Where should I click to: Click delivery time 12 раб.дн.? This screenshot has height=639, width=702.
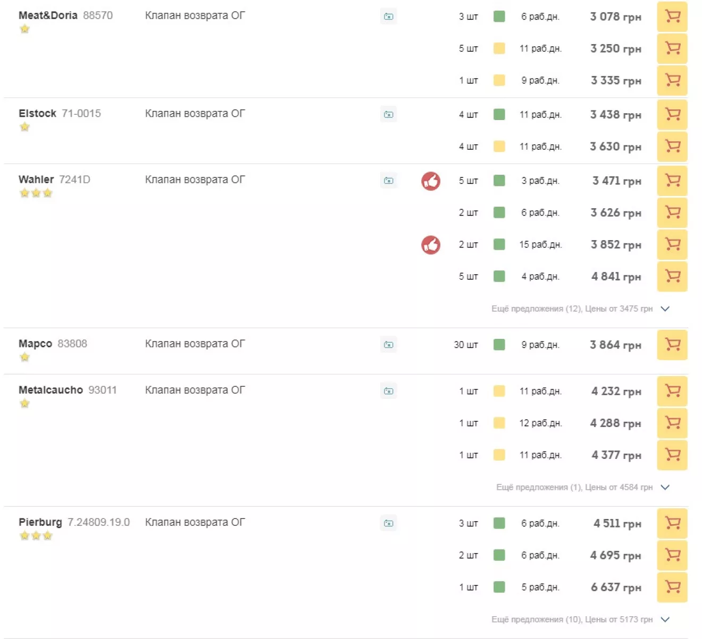540,423
